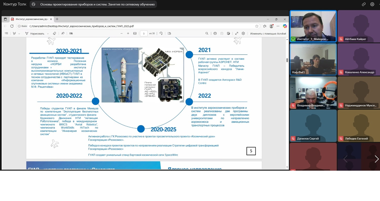The width and height of the screenshot is (380, 201).
Task: Click the browser vertical scrollbar
Action: tap(287, 60)
